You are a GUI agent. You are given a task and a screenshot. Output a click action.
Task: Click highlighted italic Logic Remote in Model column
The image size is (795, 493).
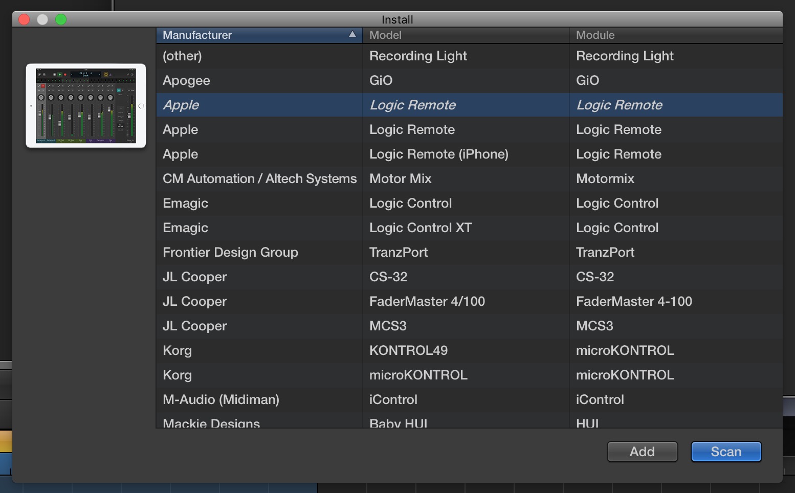pos(412,105)
